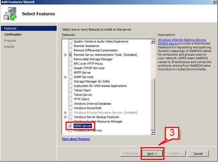This screenshot has height=162, width=218.
Task: Tick the SMTP Server checkbox
Action: click(x=70, y=72)
